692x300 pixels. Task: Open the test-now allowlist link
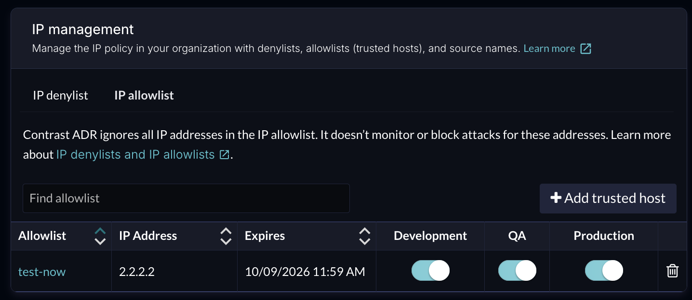coord(42,272)
